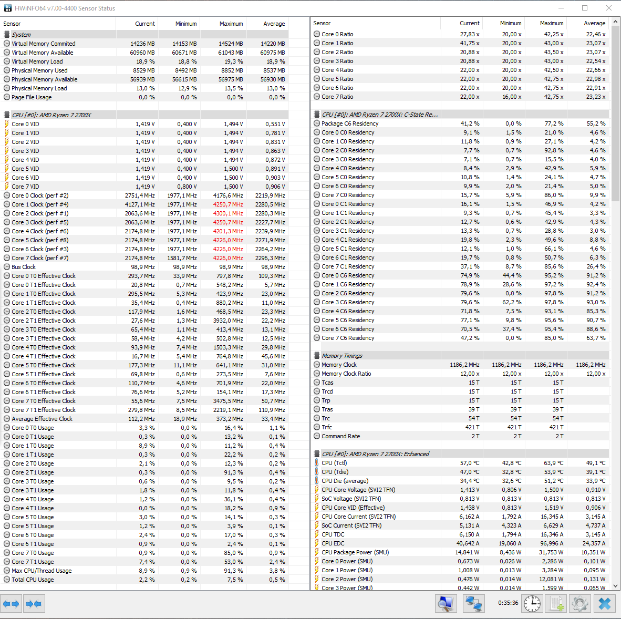This screenshot has height=619, width=621.
Task: Select the Core 7 T0 Usage row
Action: click(144, 552)
